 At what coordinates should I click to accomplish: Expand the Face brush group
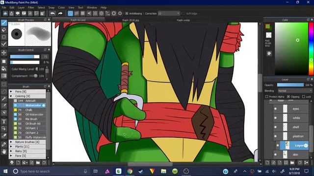click(11, 155)
